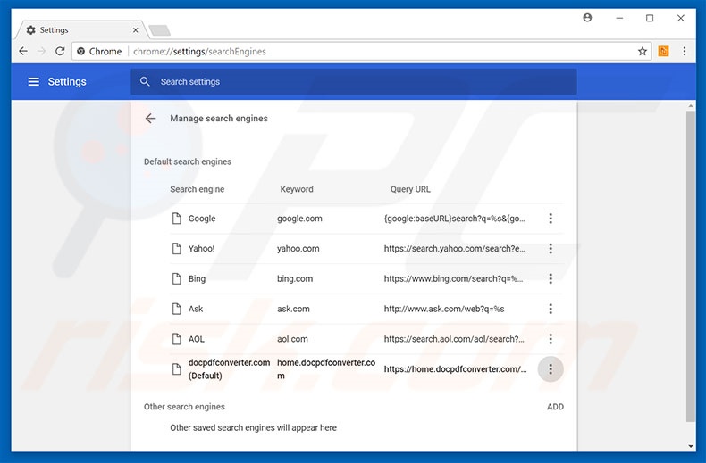The image size is (706, 463).
Task: Open the Settings hamburger menu
Action: 33,82
